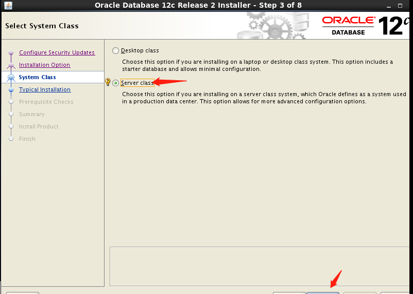Image resolution: width=413 pixels, height=294 pixels.
Task: Open the Installation Option step link
Action: (44, 65)
